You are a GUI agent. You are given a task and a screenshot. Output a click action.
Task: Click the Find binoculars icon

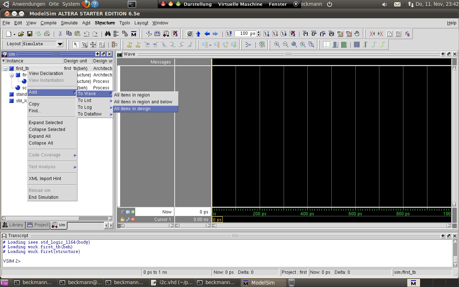(x=108, y=34)
